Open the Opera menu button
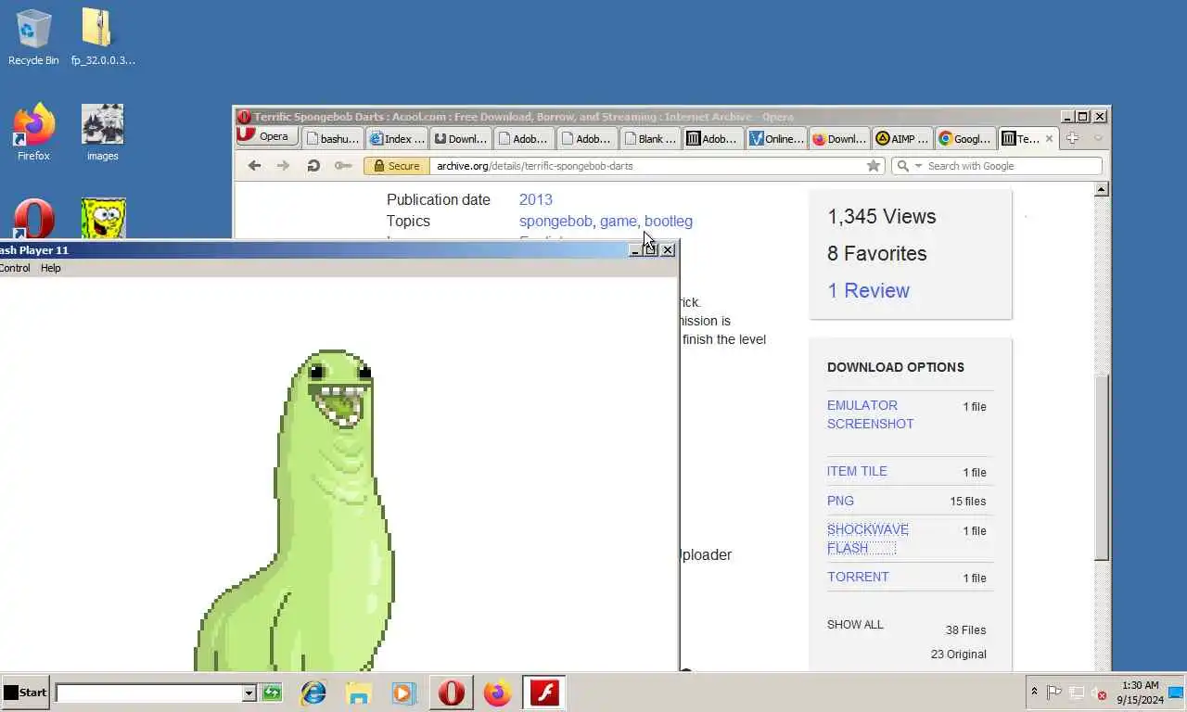Screen dimensions: 1187x712 [x=267, y=137]
